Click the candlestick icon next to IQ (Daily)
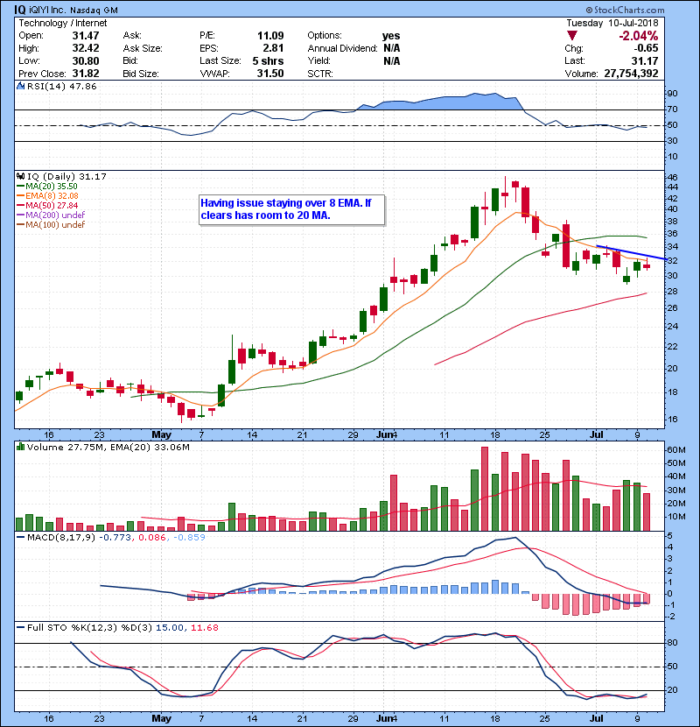The width and height of the screenshot is (700, 727). tap(20, 176)
